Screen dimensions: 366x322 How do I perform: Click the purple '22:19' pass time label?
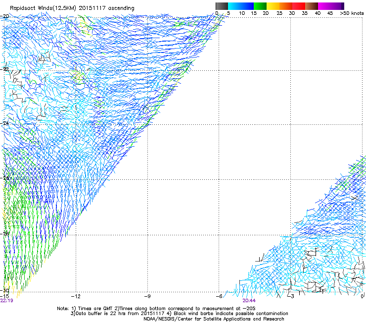[7, 301]
